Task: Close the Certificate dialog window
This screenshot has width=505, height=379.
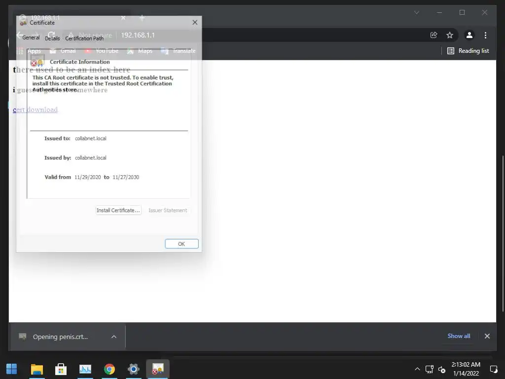Action: coord(195,23)
